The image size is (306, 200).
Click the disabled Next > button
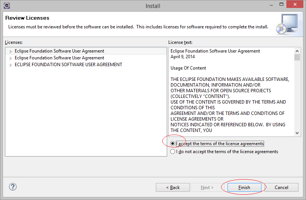tap(207, 188)
